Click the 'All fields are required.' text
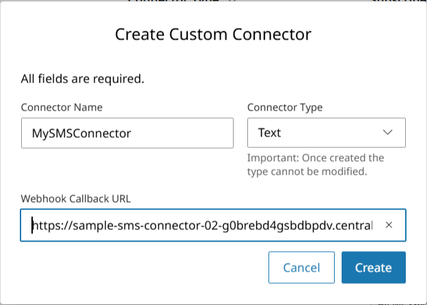This screenshot has height=305, width=427. pos(83,79)
